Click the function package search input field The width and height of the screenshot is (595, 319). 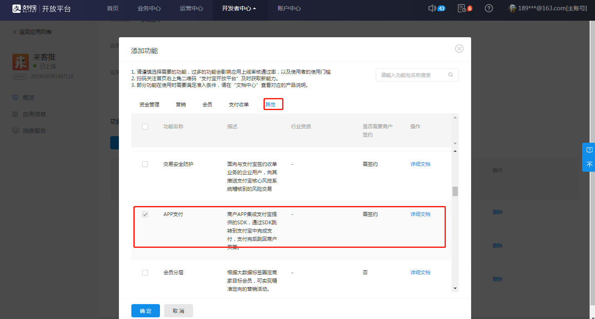pyautogui.click(x=417, y=75)
